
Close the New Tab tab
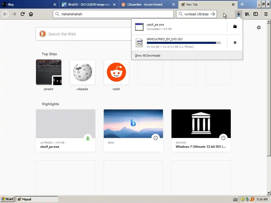[233, 4]
